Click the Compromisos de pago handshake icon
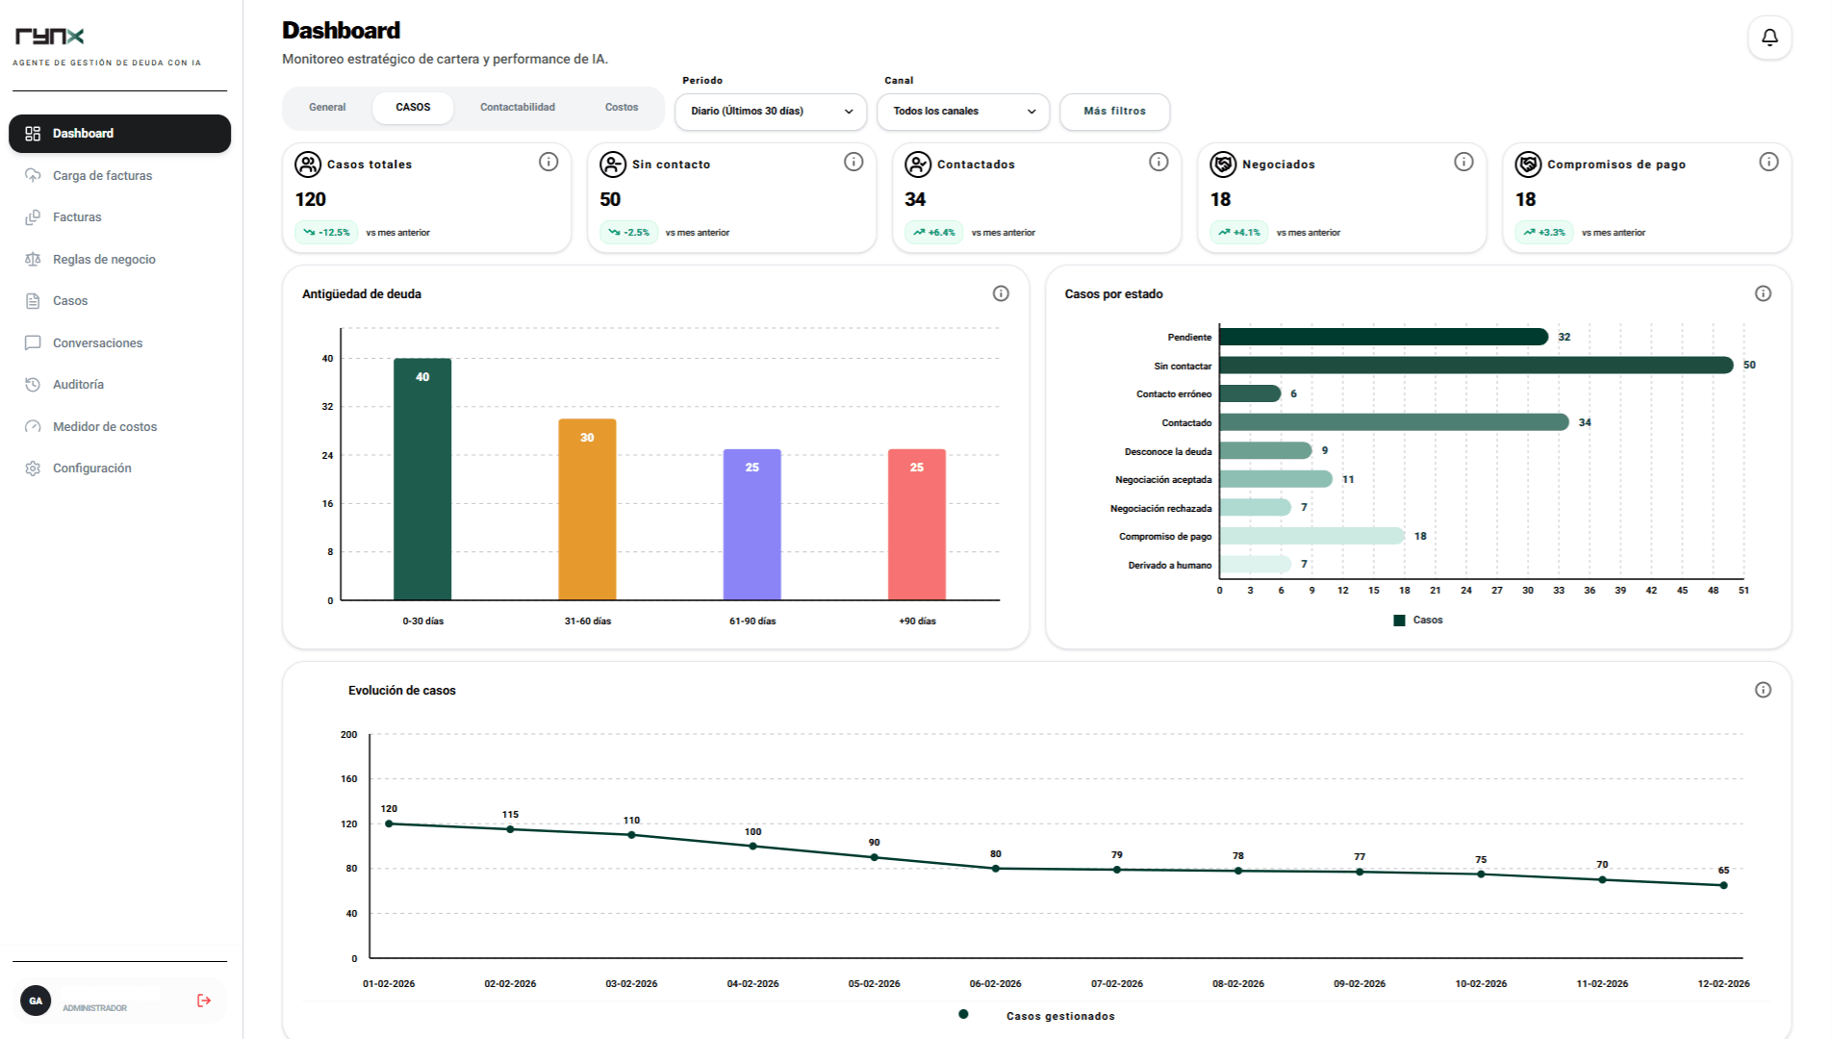This screenshot has height=1039, width=1832. pos(1528,165)
